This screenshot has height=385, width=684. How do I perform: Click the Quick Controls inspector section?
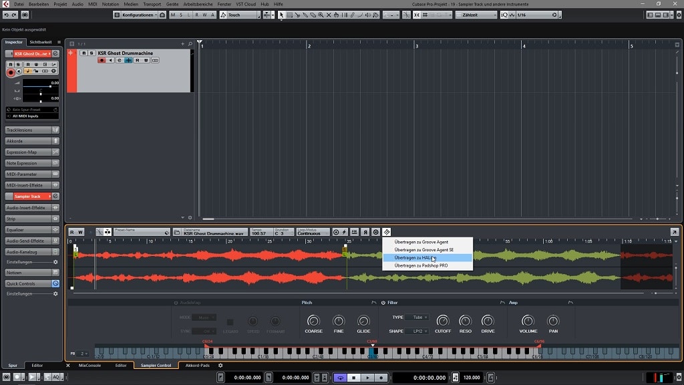coord(32,283)
